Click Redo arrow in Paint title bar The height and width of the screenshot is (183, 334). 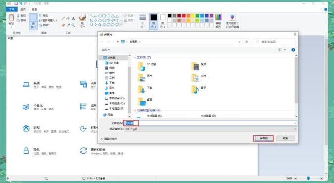[26, 3]
